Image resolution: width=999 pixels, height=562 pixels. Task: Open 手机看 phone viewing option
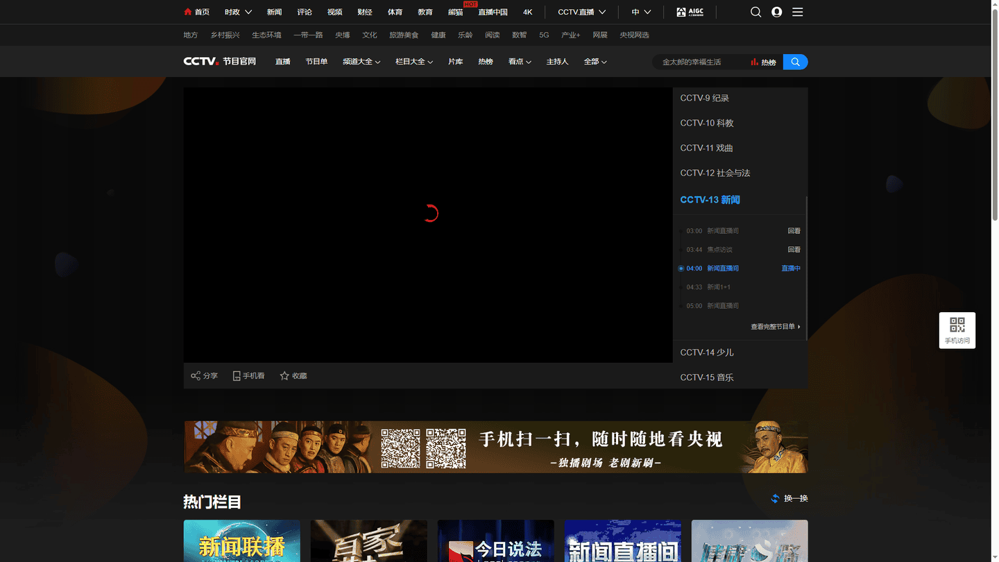[x=248, y=375]
